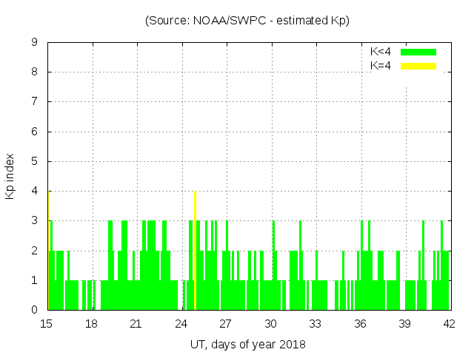The image size is (474, 355).
Task: Click x-axis tick label 24
Action: (x=181, y=323)
